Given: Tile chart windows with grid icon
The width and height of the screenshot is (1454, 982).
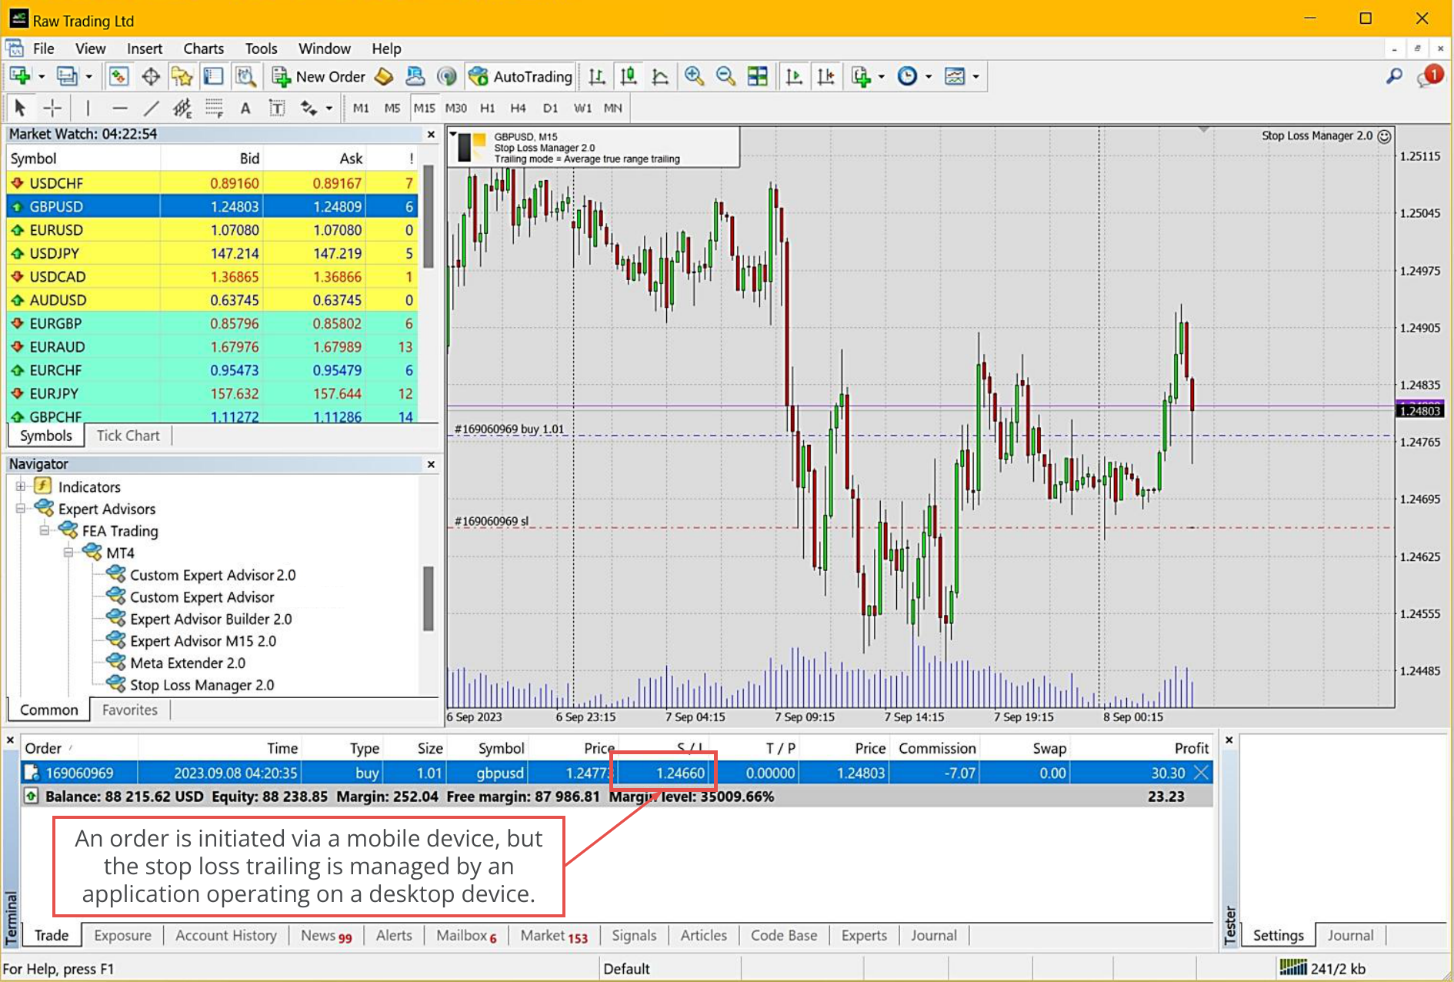Looking at the screenshot, I should [x=758, y=76].
